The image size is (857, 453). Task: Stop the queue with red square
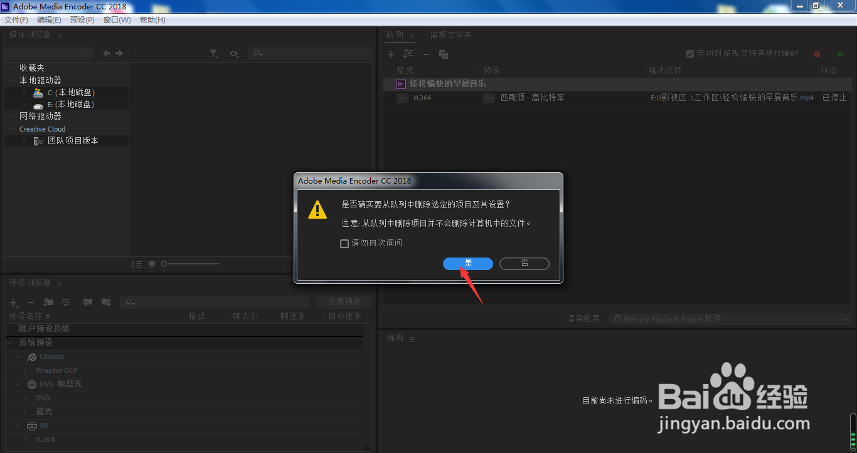tap(817, 55)
